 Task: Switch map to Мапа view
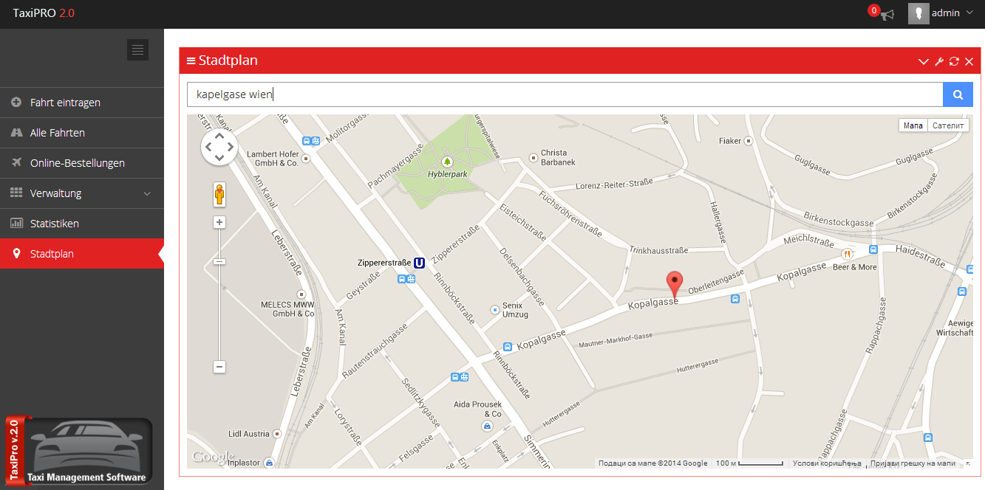point(913,125)
